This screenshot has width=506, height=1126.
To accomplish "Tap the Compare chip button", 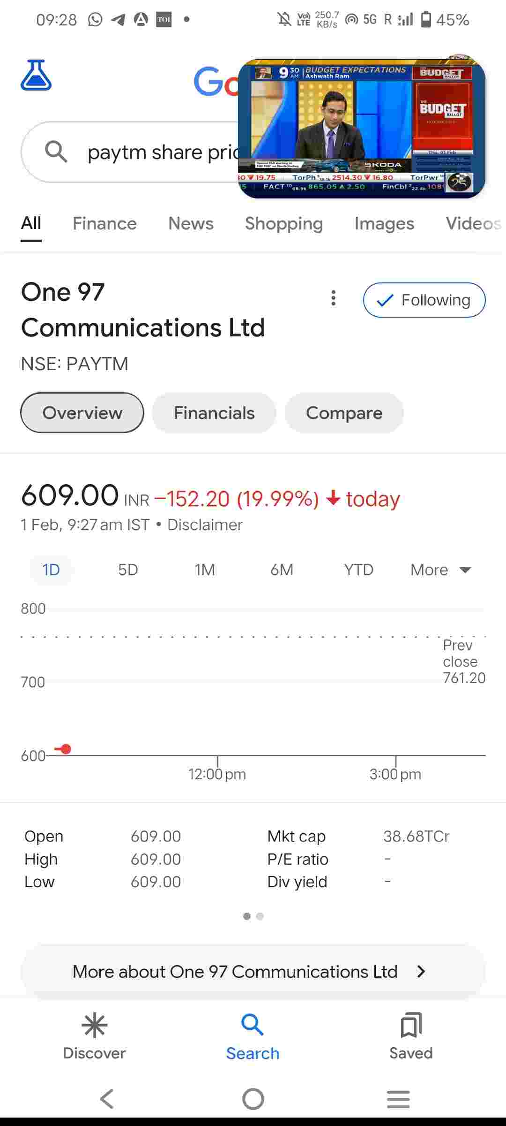I will [x=344, y=413].
